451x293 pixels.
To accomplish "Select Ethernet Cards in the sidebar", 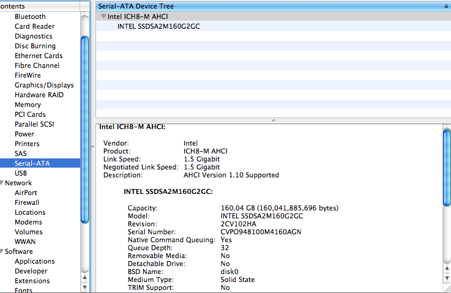I will 39,56.
